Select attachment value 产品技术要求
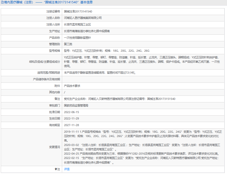Viewport: 227px width, 175px height. click(72, 86)
